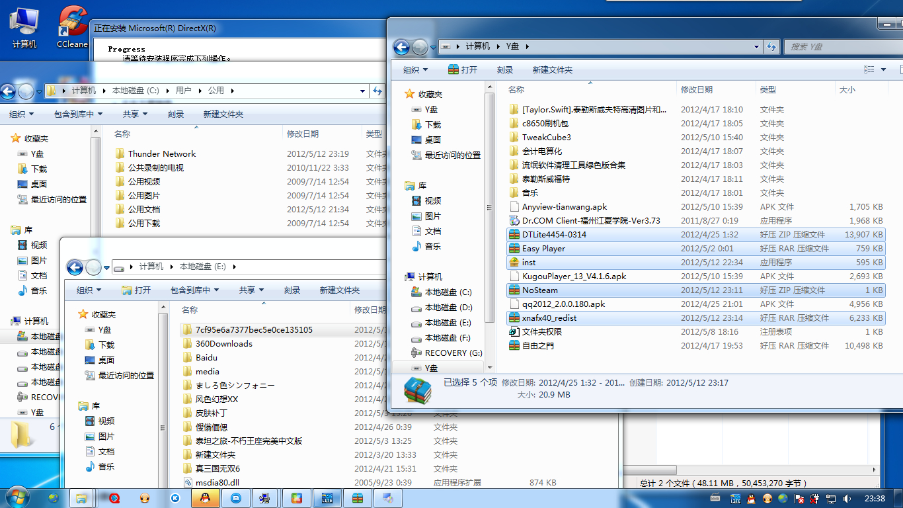The width and height of the screenshot is (903, 508).
Task: Open recent pages dropdown arrow in E: window
Action: (x=107, y=268)
